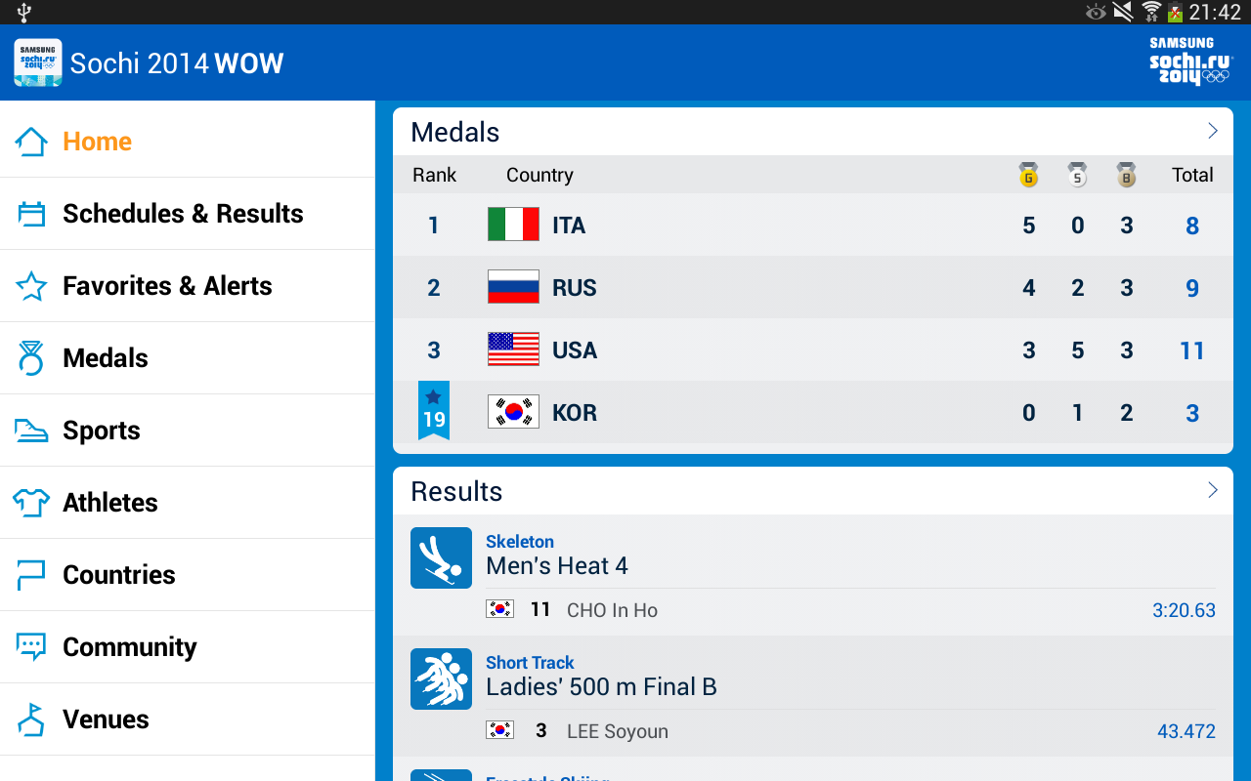Screen dimensions: 1251x781
Task: Open the Medals sidebar icon
Action: click(31, 358)
